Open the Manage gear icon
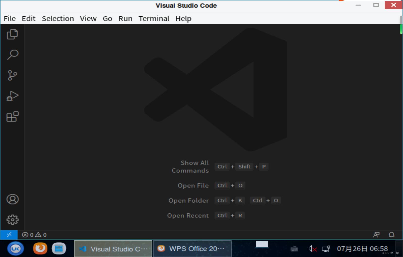Image resolution: width=403 pixels, height=257 pixels. [12, 220]
